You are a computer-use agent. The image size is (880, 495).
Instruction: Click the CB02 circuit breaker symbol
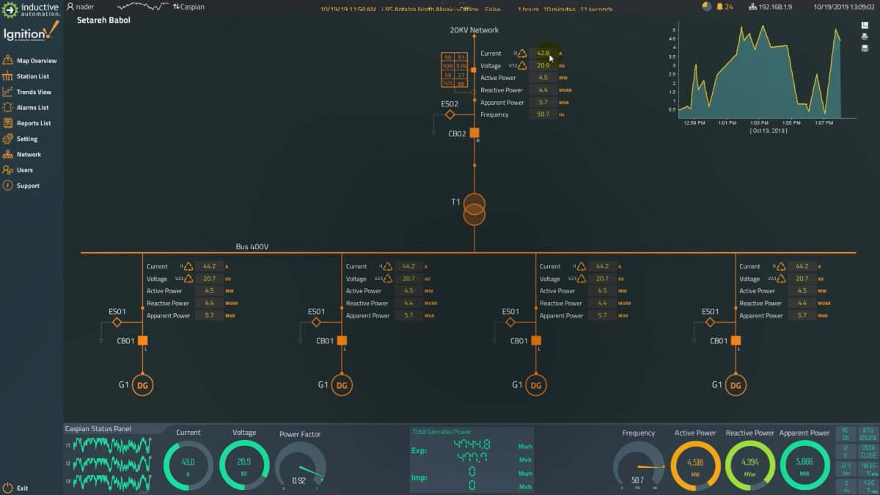(x=474, y=133)
